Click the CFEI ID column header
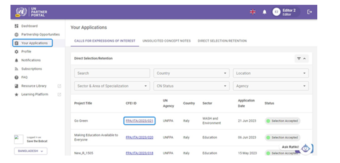340x163 pixels. [x=131, y=104]
